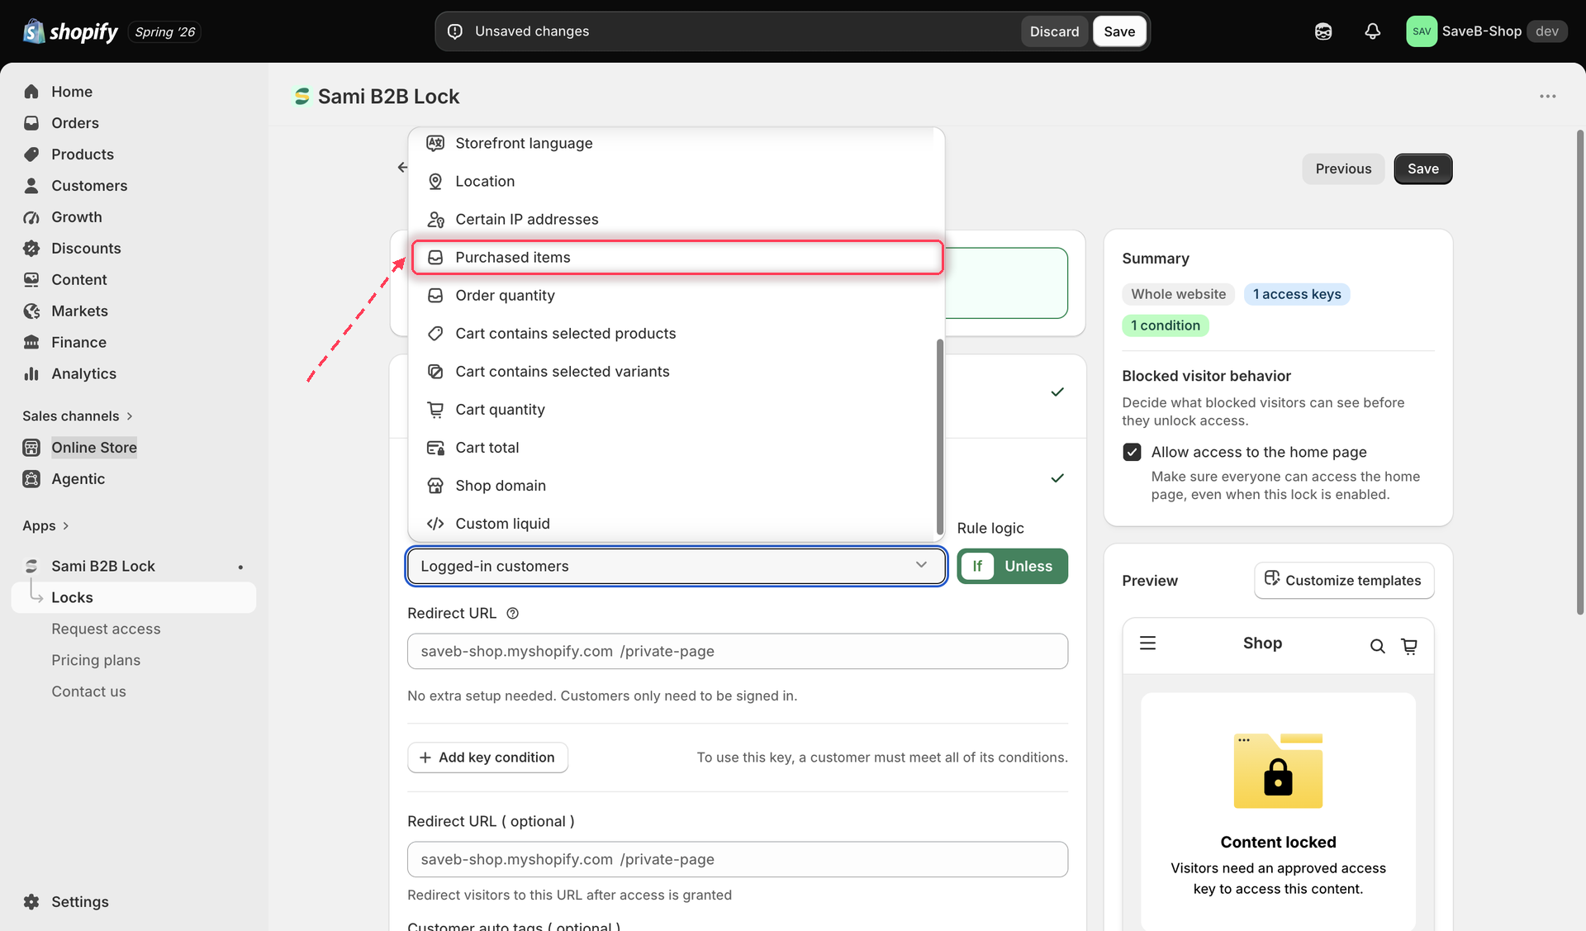
Task: Click the Sami B2B Lock app icon in sidebar
Action: pyautogui.click(x=31, y=567)
